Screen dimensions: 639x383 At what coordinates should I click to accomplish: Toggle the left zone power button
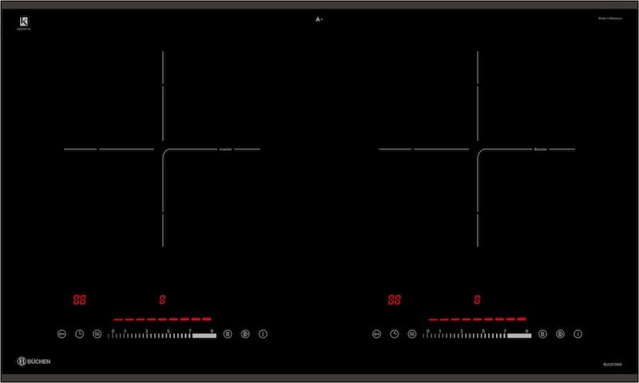[x=262, y=334]
